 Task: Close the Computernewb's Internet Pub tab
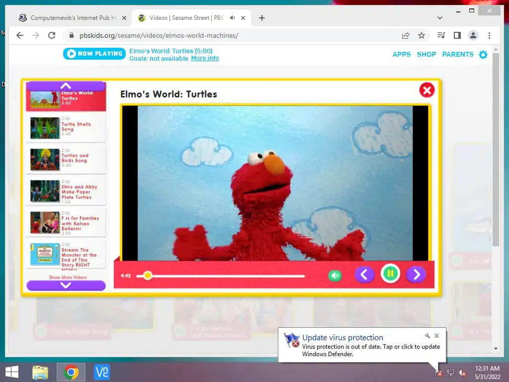click(124, 18)
